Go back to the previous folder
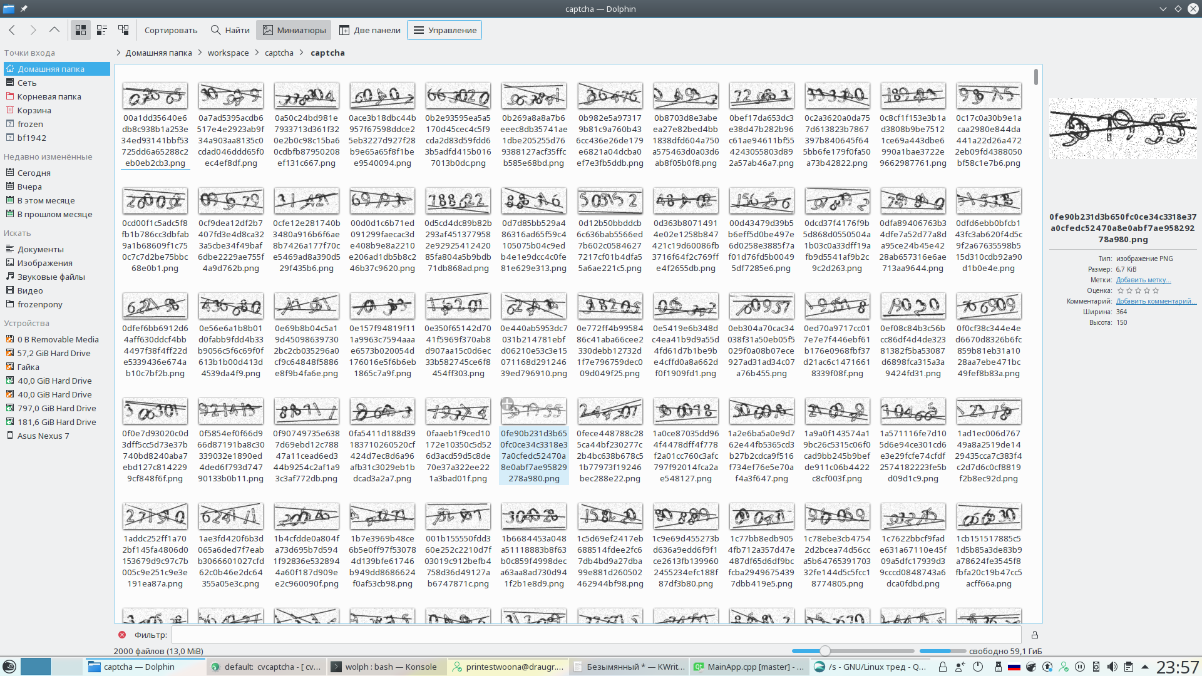 coord(12,30)
